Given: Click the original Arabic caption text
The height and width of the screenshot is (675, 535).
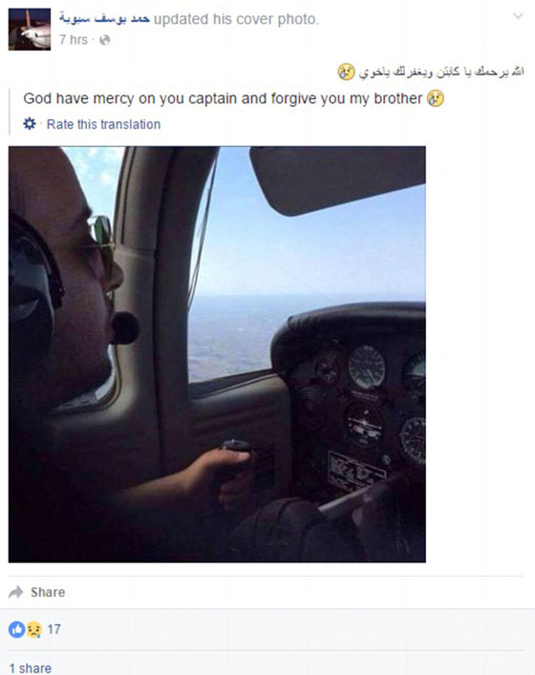Looking at the screenshot, I should click(441, 72).
